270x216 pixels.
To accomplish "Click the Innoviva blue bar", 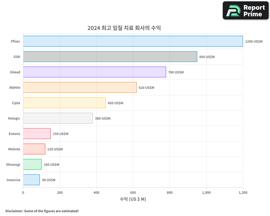I will [31, 180].
